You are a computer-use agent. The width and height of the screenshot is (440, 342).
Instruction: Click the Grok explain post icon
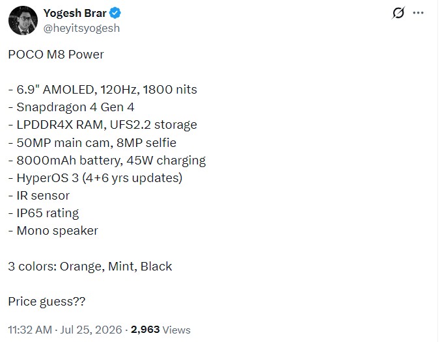398,13
